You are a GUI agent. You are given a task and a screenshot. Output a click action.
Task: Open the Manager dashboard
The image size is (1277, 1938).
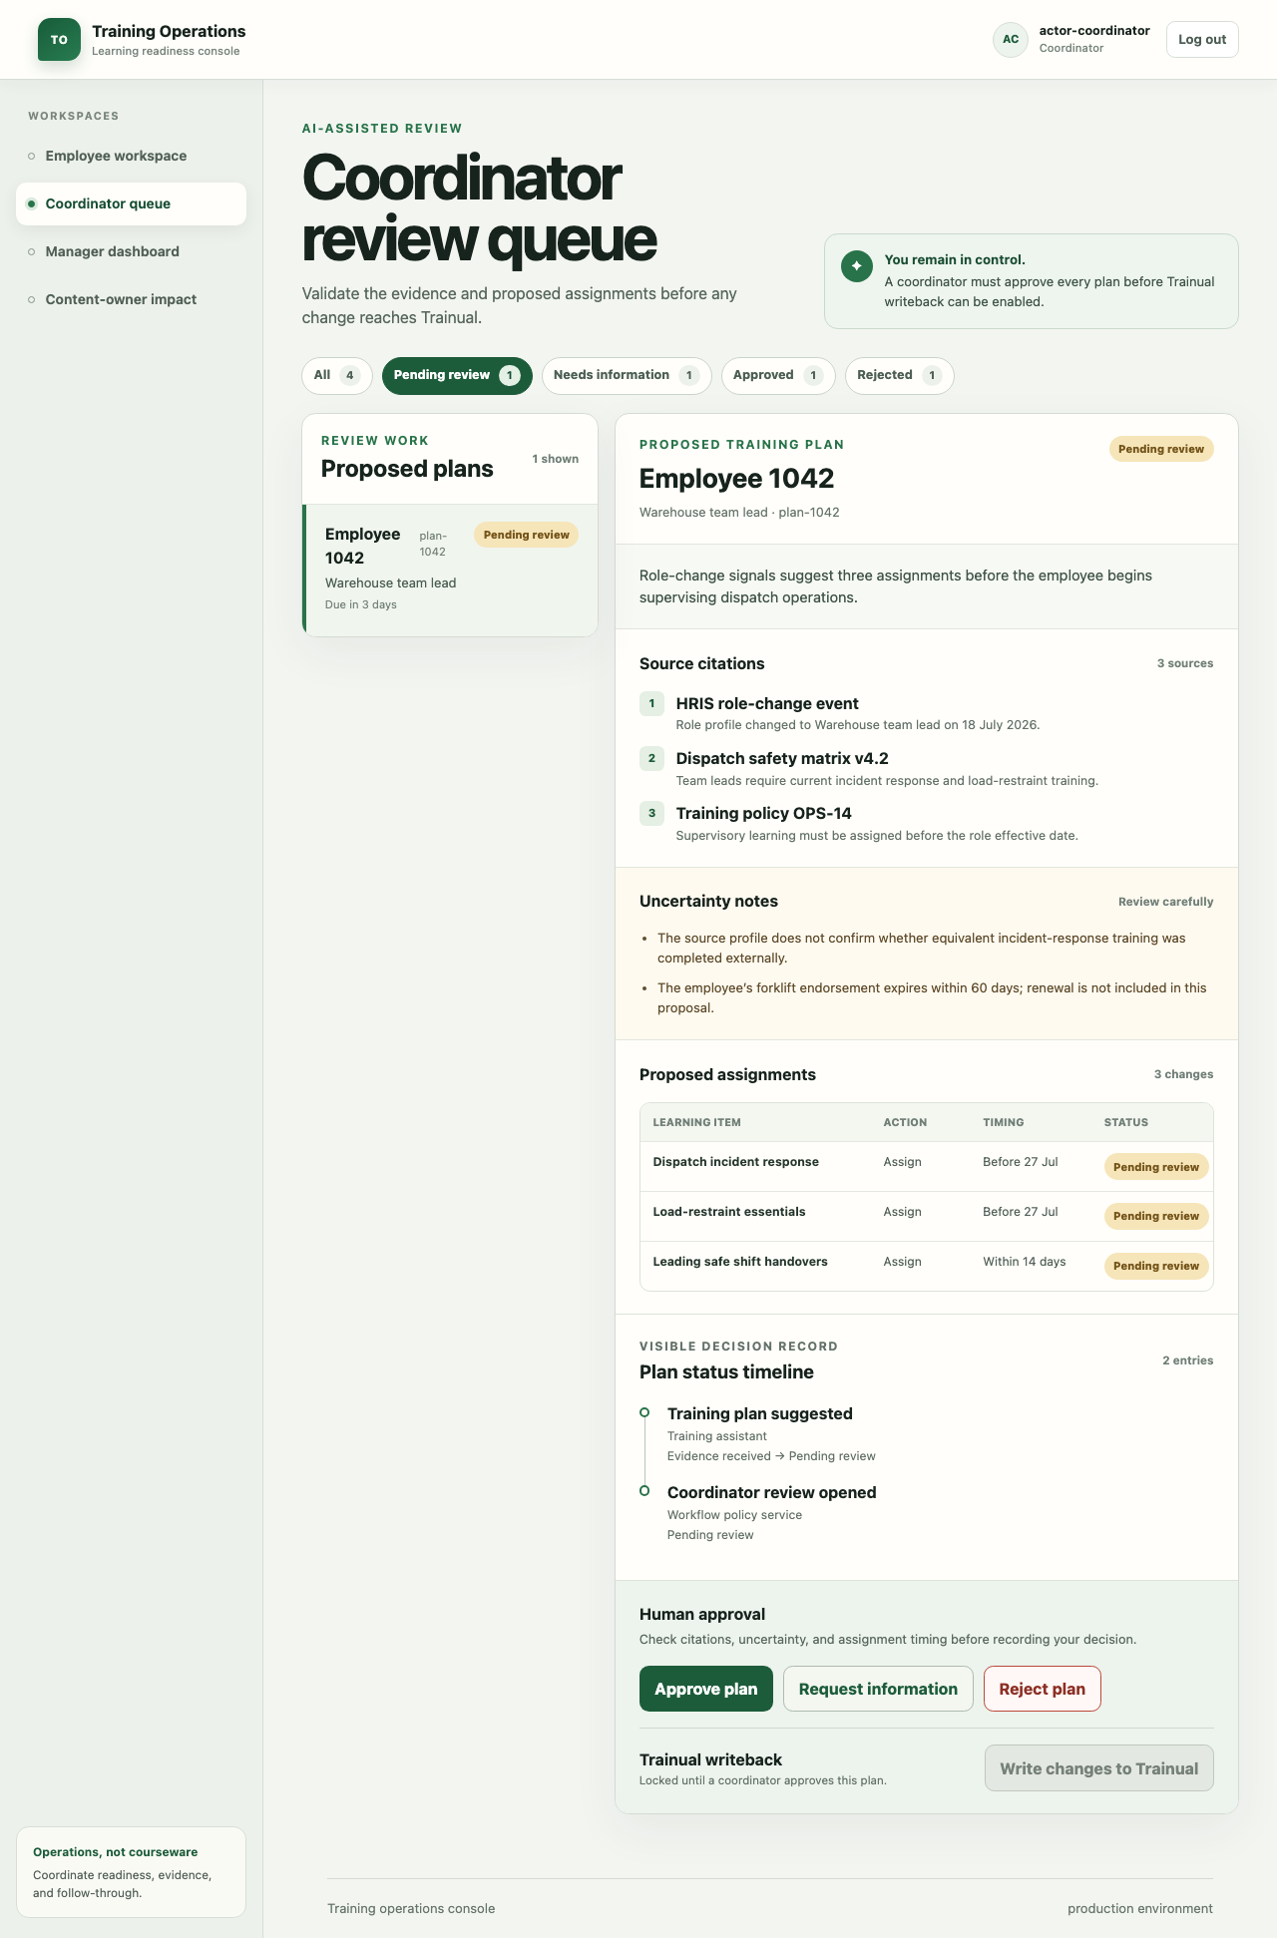tap(131, 251)
